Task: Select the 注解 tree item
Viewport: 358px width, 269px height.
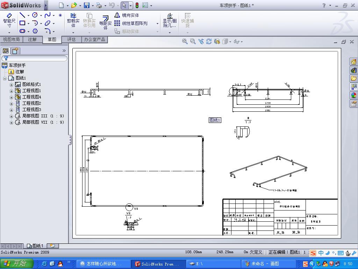Action: click(16, 72)
